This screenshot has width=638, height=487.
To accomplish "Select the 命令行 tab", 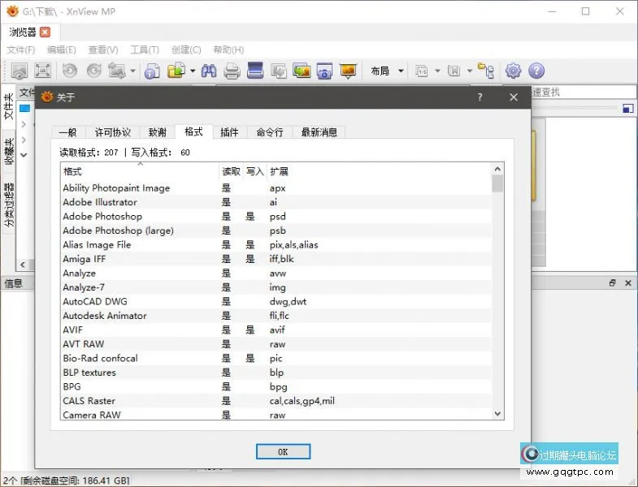I will pyautogui.click(x=269, y=132).
